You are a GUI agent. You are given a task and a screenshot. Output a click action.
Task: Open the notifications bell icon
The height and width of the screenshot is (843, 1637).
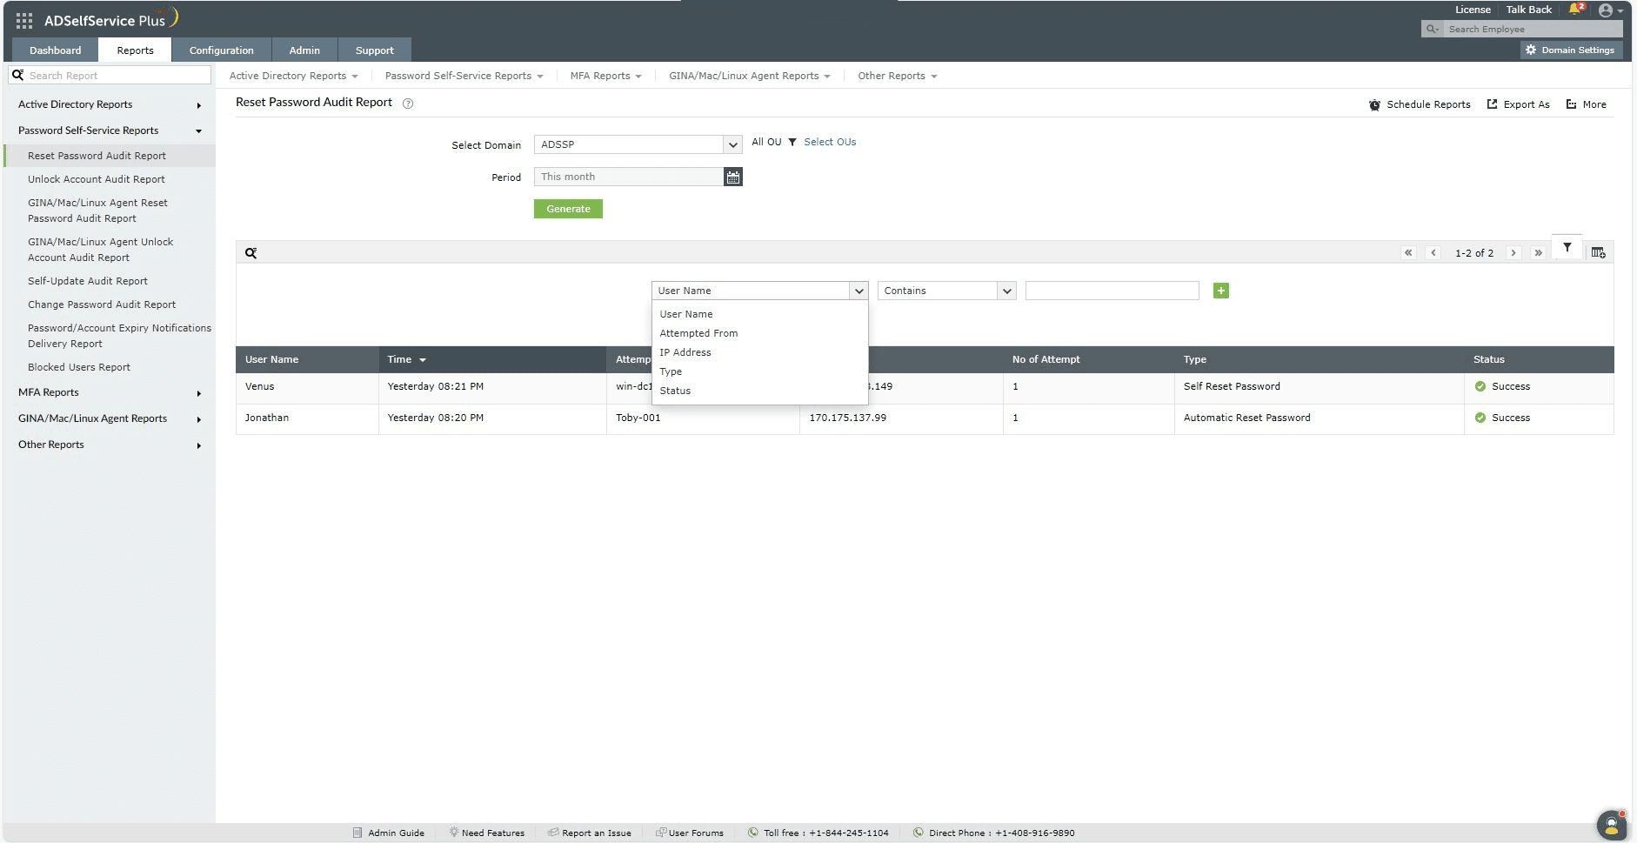(1575, 10)
